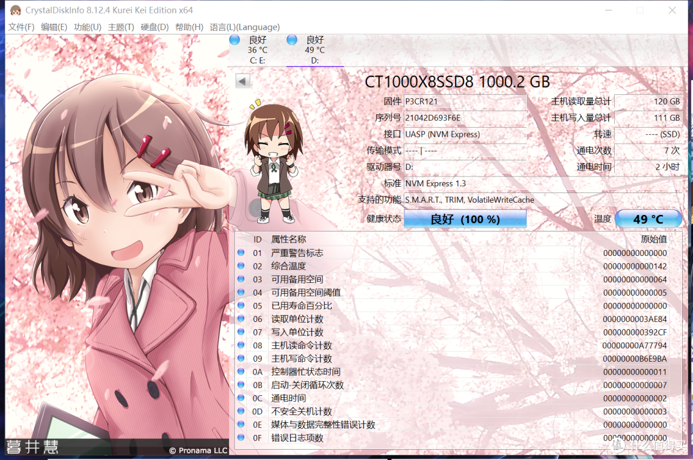The image size is (693, 460).
Task: Click the raw value 00000000000064
Action: pos(635,279)
